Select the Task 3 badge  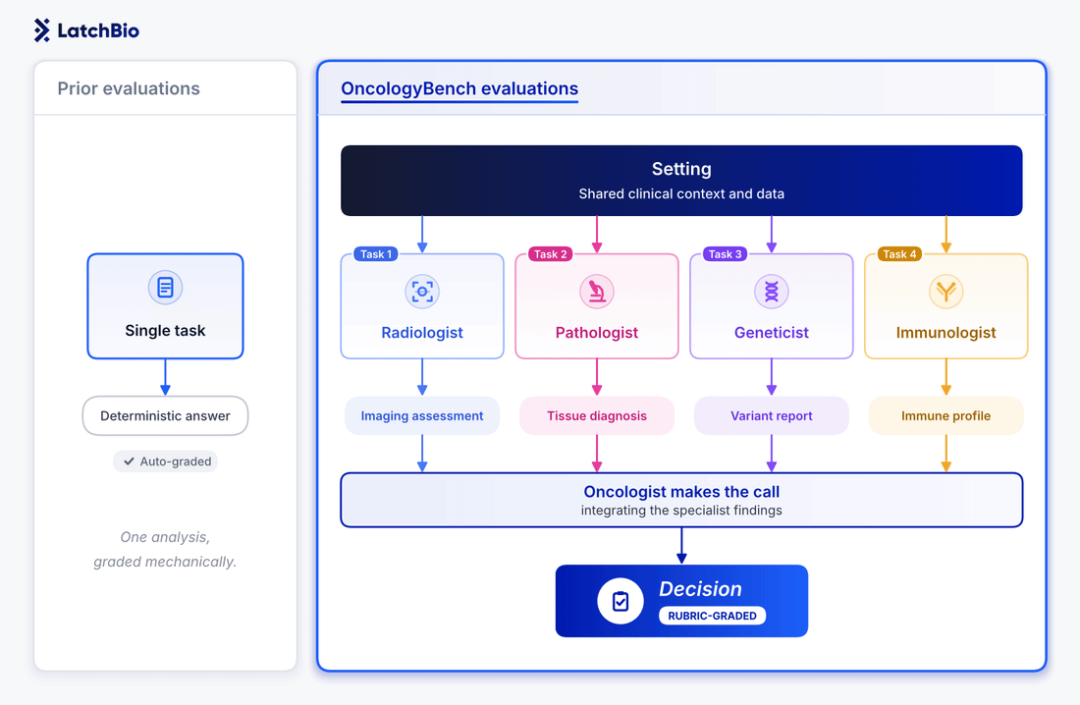725,254
